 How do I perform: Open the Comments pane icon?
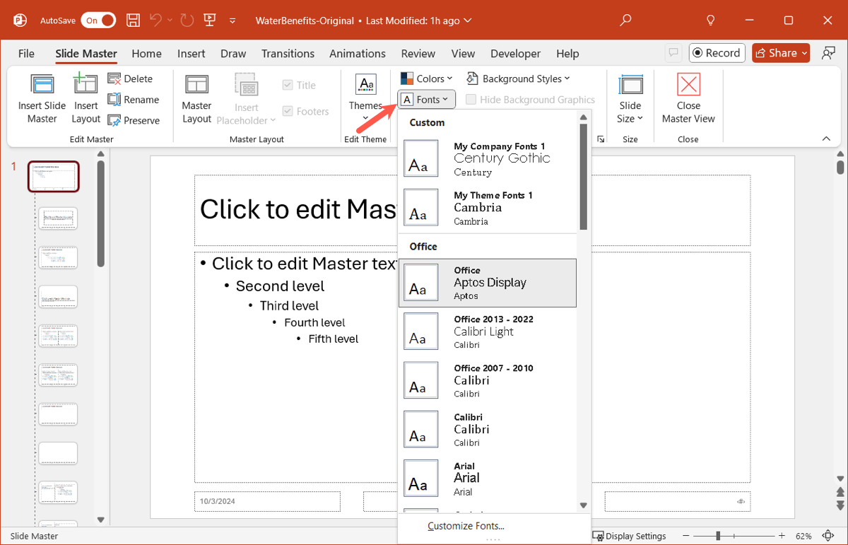tap(673, 53)
